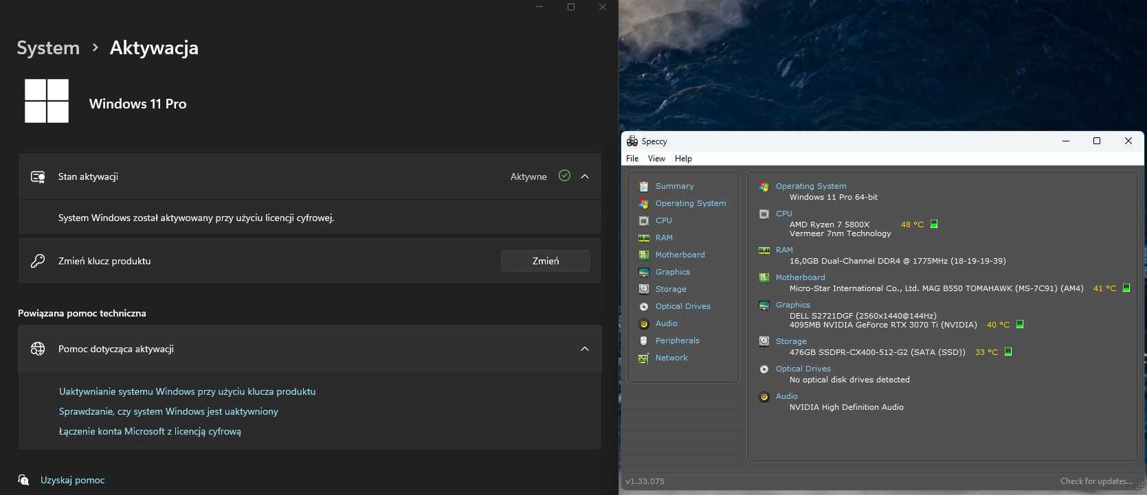Click the RAM heading link in summary
Viewport: 1147px width, 495px height.
pyautogui.click(x=784, y=250)
